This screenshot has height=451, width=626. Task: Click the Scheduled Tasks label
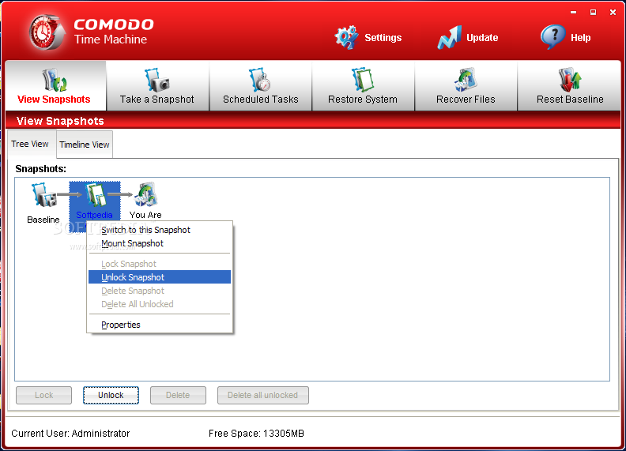click(x=260, y=100)
